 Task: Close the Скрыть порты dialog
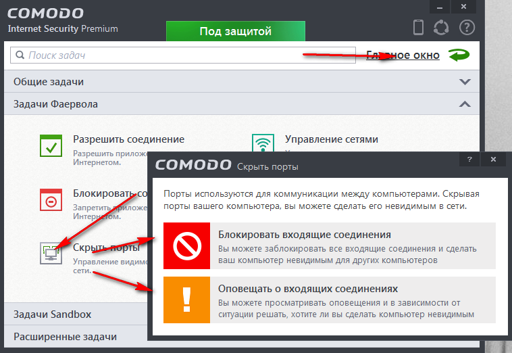[x=493, y=159]
